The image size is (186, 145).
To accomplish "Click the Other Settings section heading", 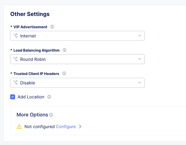I will (30, 14).
